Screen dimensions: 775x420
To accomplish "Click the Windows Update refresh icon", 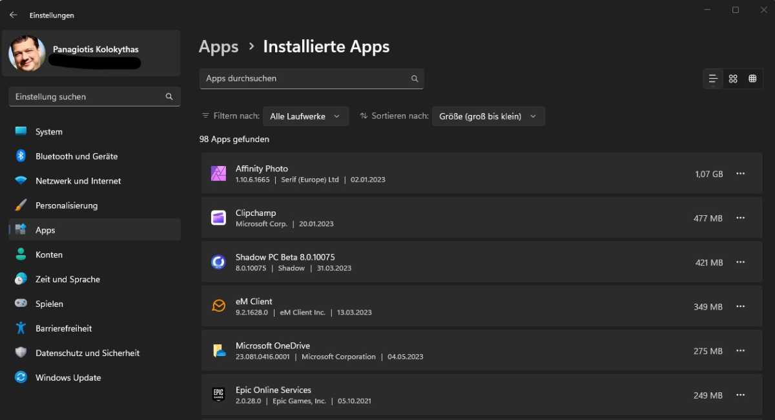I will click(x=21, y=377).
